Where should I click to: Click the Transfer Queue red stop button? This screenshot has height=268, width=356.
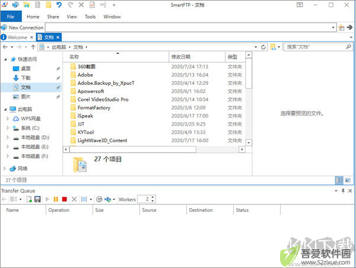tap(65, 199)
